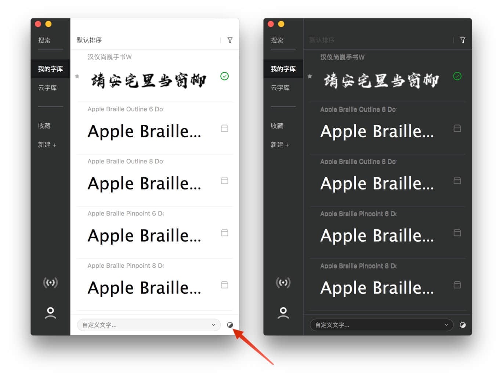Click box icon for Pinpoint 6 Dot, light window
Screen dimensions: 503x379
click(224, 232)
